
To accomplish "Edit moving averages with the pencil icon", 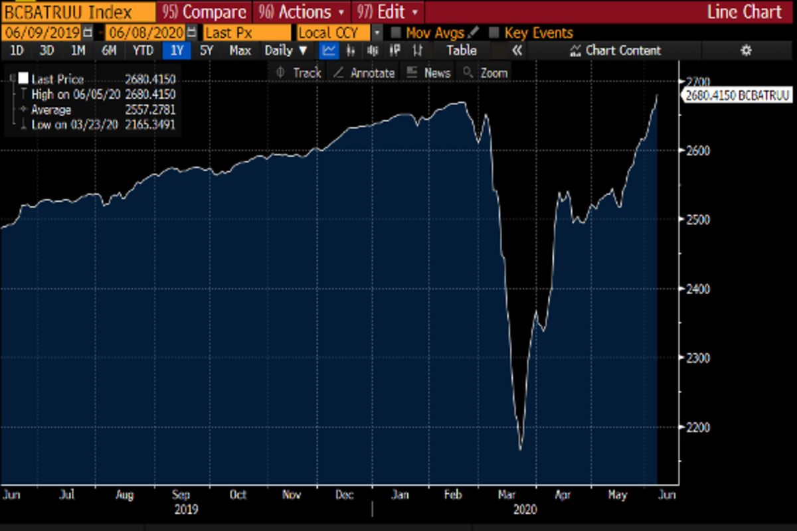I will coord(473,33).
